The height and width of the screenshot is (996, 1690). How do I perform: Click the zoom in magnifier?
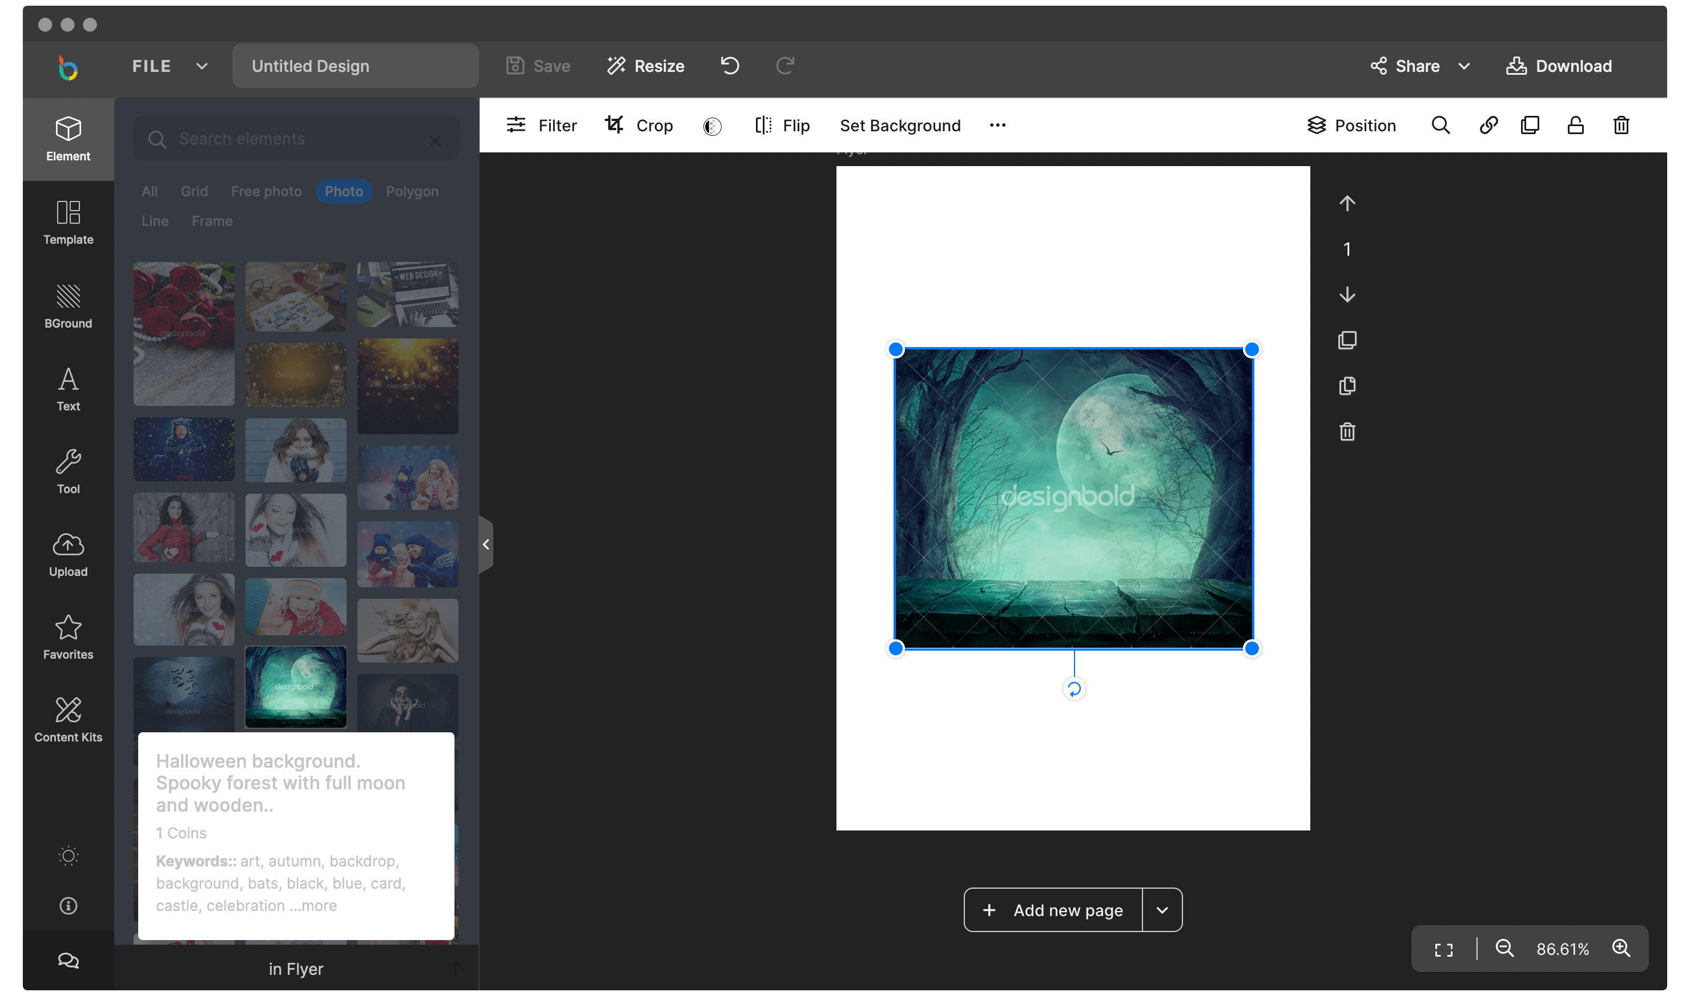tap(1621, 949)
